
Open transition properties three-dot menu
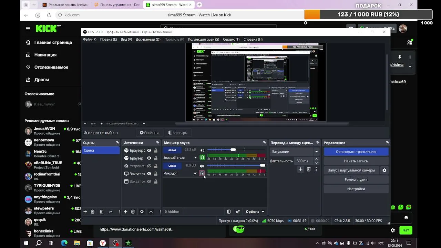pyautogui.click(x=316, y=169)
